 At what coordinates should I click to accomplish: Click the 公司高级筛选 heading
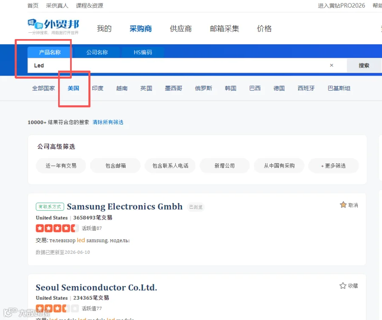56,147
